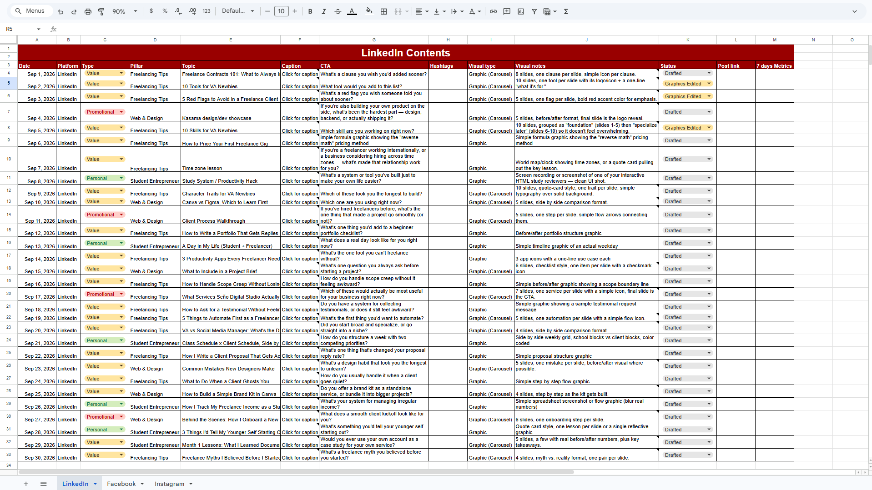872x490 pixels.
Task: Format as percent
Action: coord(165,11)
